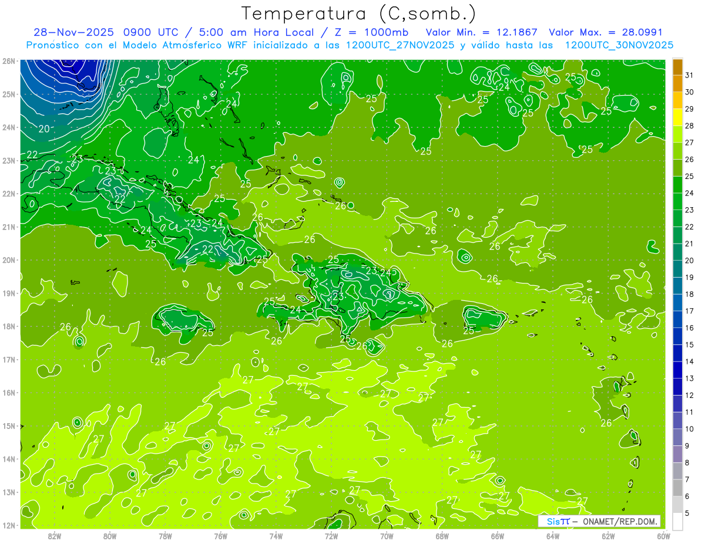Viewport: 705px width, 544px height.
Task: Click the color scale label "15"
Action: point(690,344)
